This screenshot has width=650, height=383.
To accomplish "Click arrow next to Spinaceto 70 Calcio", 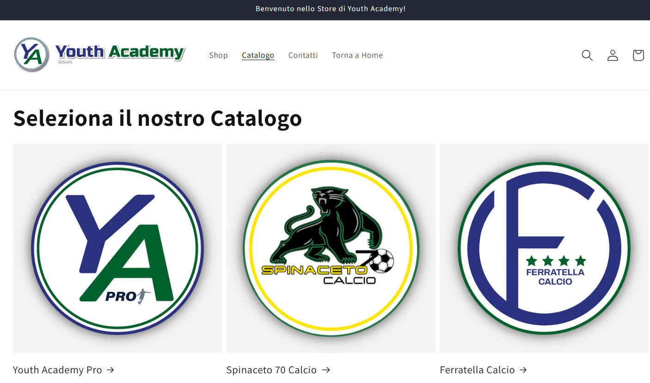I will tap(325, 370).
